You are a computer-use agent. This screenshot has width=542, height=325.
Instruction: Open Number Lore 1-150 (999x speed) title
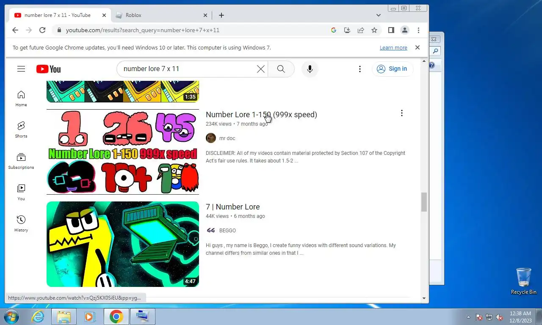(261, 115)
